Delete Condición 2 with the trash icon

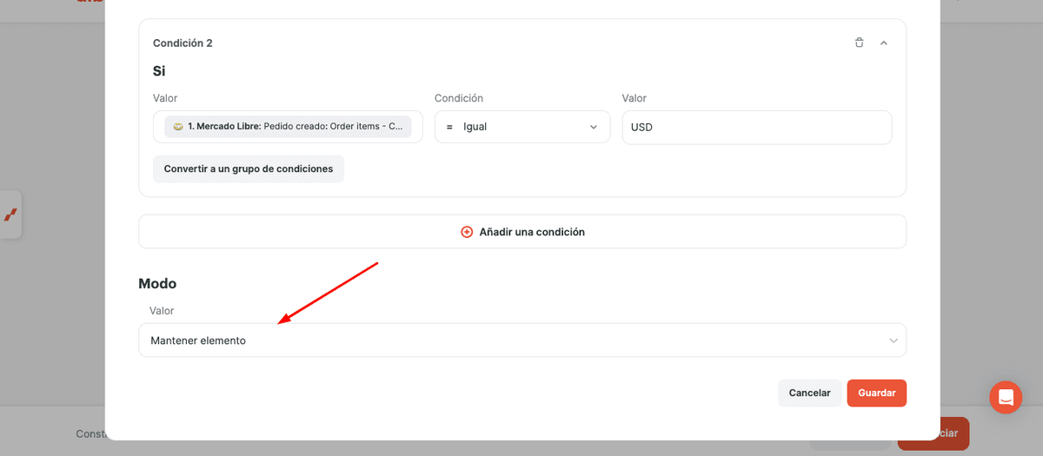click(x=859, y=43)
